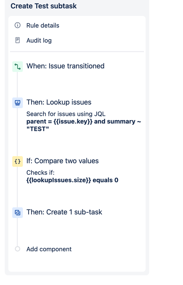Screen dimensions: 183x285
Task: Open the Rule details section
Action: [43, 25]
